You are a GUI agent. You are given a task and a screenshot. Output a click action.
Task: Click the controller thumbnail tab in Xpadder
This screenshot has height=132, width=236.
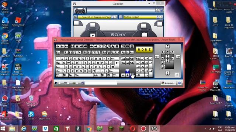[80, 11]
